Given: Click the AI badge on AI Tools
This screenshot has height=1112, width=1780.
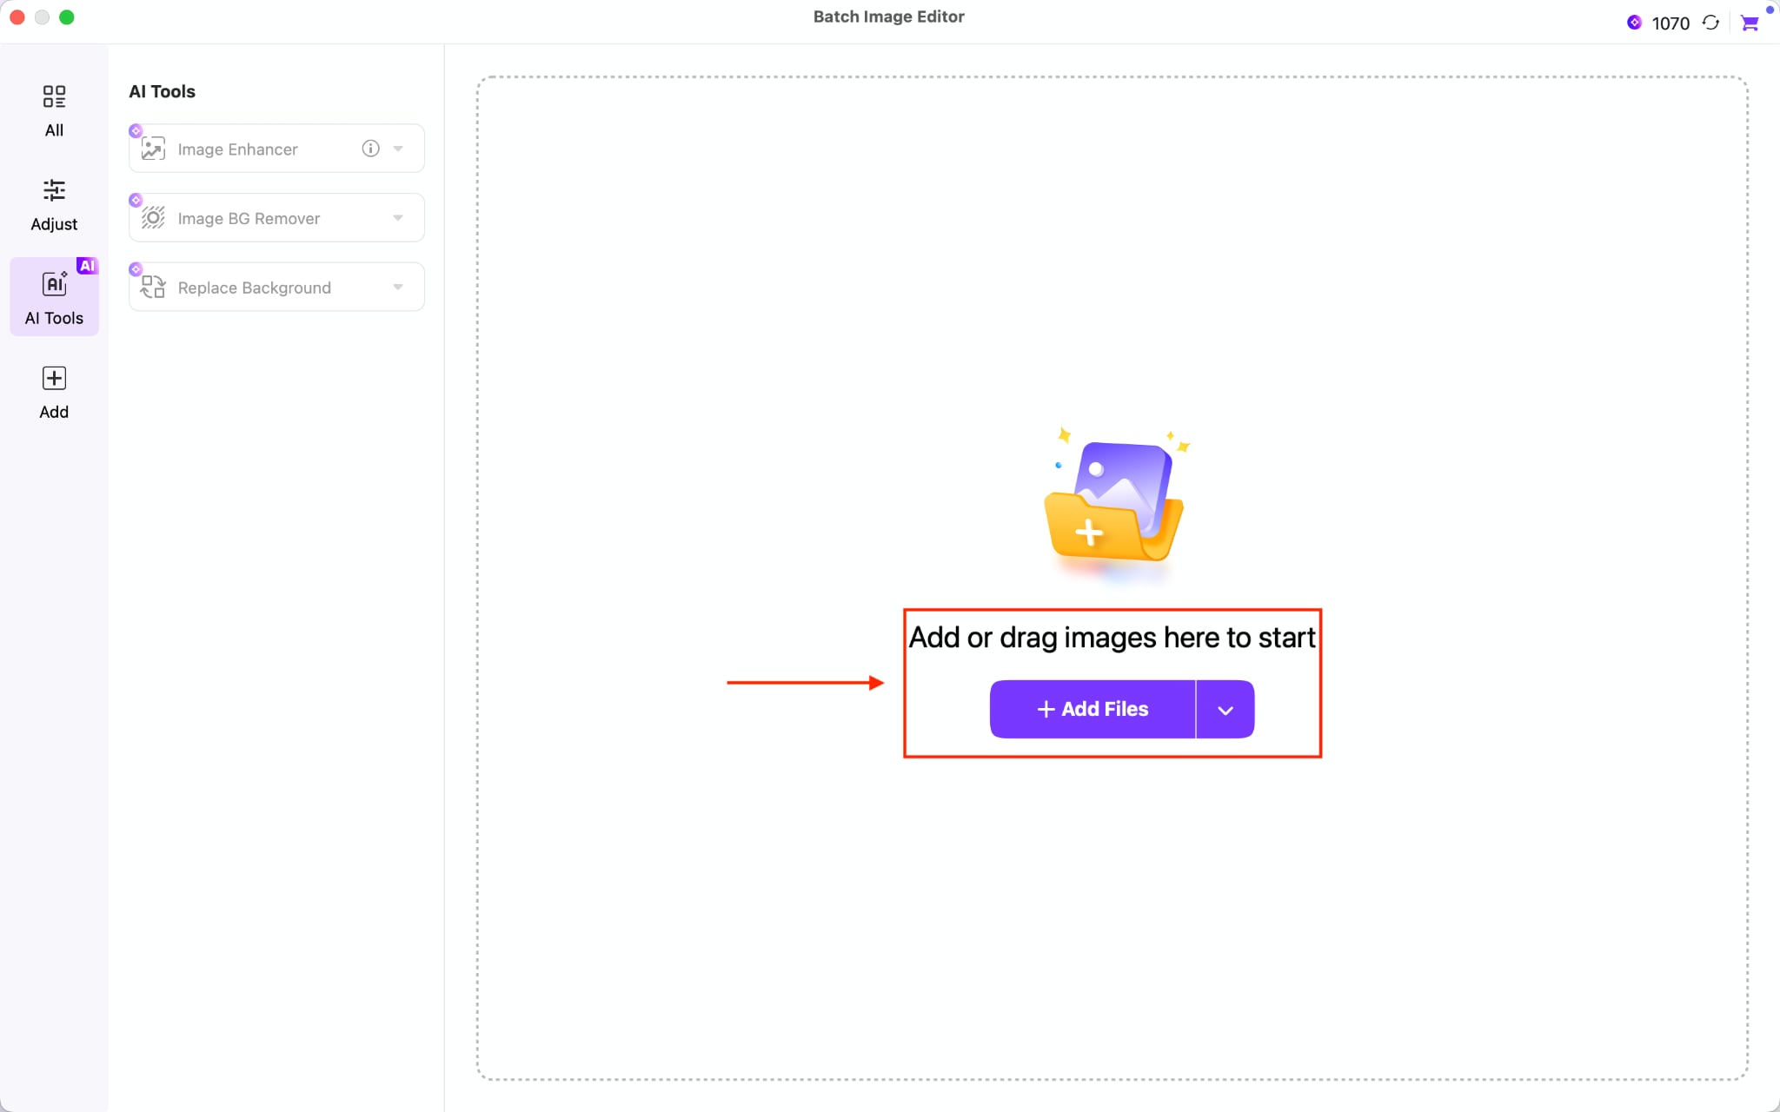Looking at the screenshot, I should (86, 266).
